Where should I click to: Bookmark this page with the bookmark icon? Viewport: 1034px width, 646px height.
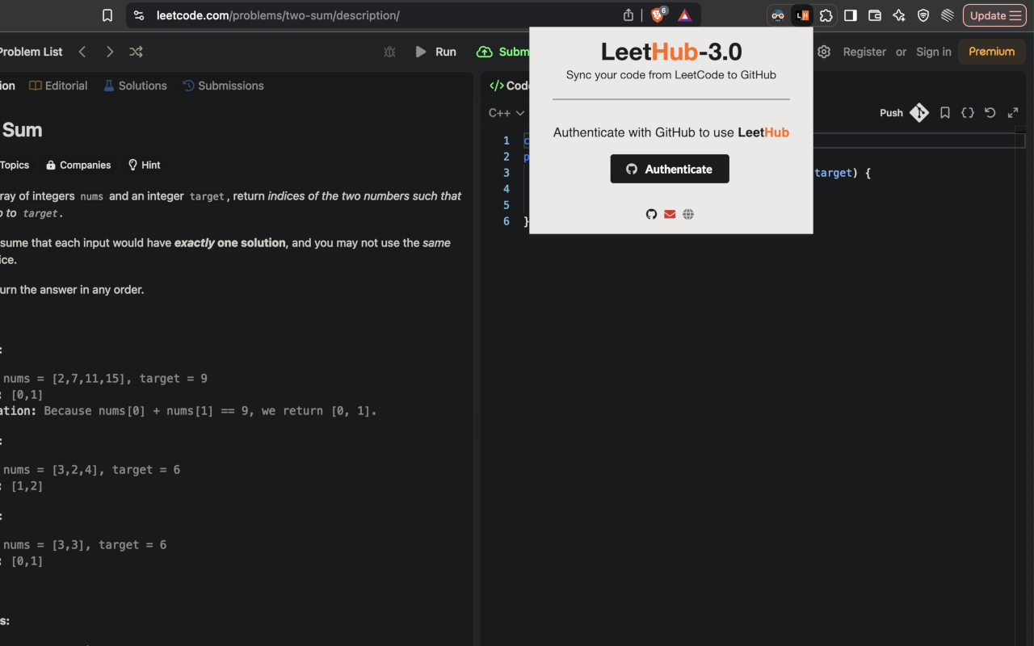point(107,15)
